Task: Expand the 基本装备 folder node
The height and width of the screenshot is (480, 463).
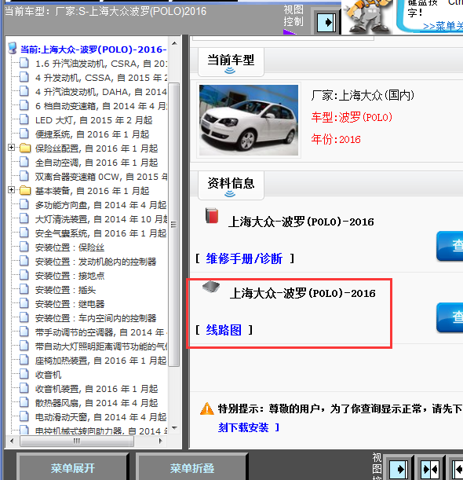Action: [11, 190]
